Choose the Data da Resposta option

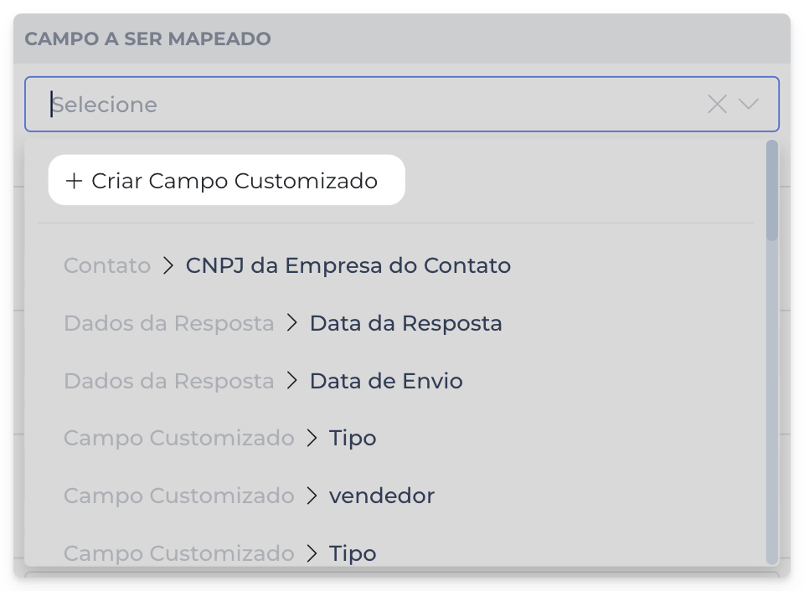pos(405,324)
